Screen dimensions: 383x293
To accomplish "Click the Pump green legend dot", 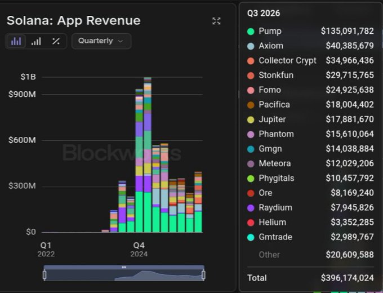I will pyautogui.click(x=251, y=32).
